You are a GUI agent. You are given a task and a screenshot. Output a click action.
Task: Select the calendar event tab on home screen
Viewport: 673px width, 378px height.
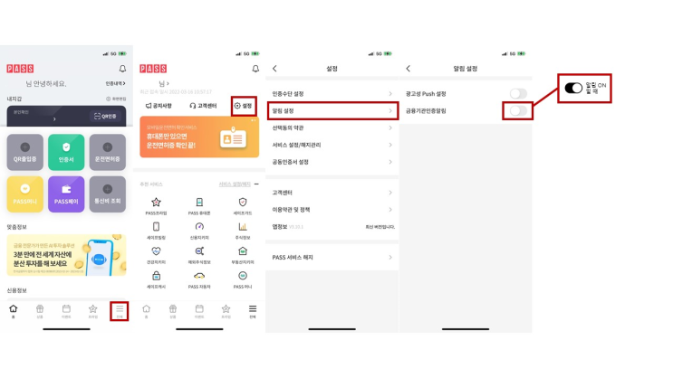pos(66,311)
